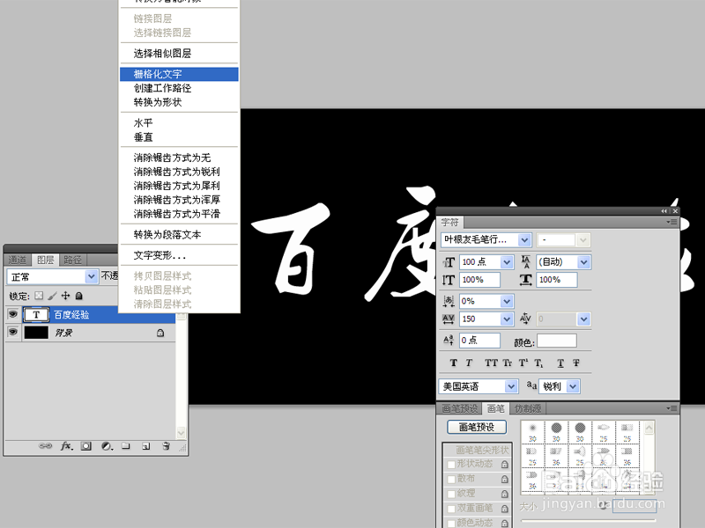The image size is (705, 528).
Task: Enable 纹理 checkbox
Action: tap(451, 495)
